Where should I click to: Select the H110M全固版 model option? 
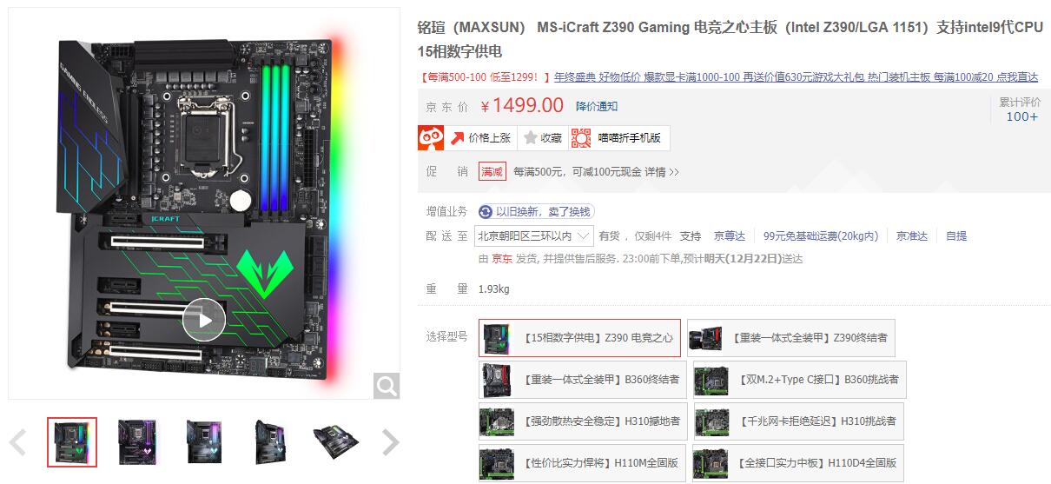click(581, 462)
